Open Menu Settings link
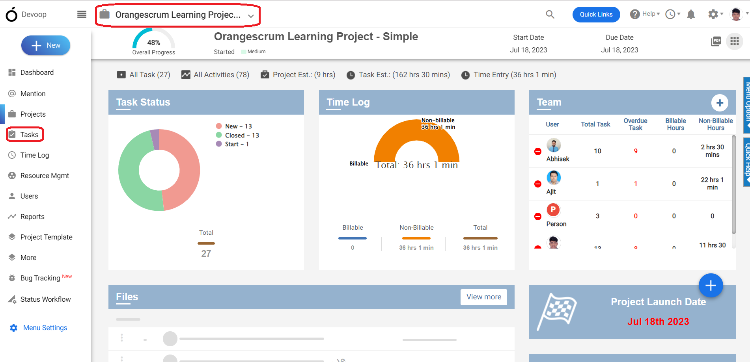Image resolution: width=750 pixels, height=362 pixels. point(45,328)
